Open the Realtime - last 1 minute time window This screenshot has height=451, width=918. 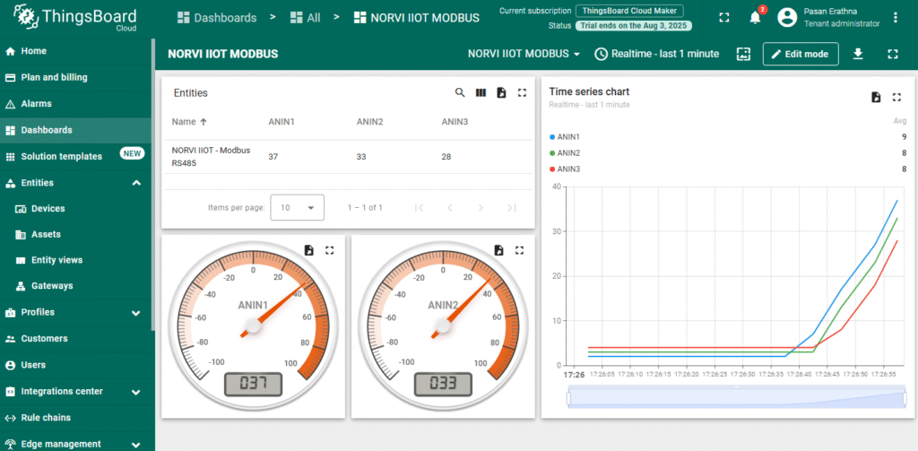click(656, 54)
